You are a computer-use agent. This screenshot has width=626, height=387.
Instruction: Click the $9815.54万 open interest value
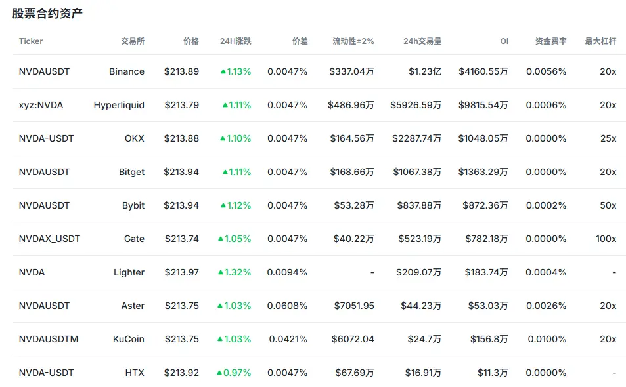click(x=483, y=105)
